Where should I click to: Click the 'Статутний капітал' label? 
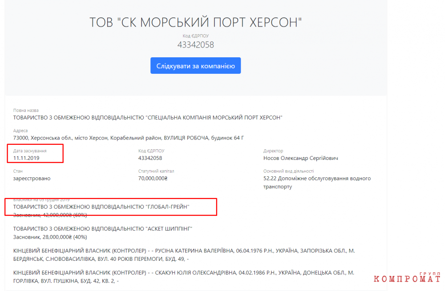[x=156, y=171]
